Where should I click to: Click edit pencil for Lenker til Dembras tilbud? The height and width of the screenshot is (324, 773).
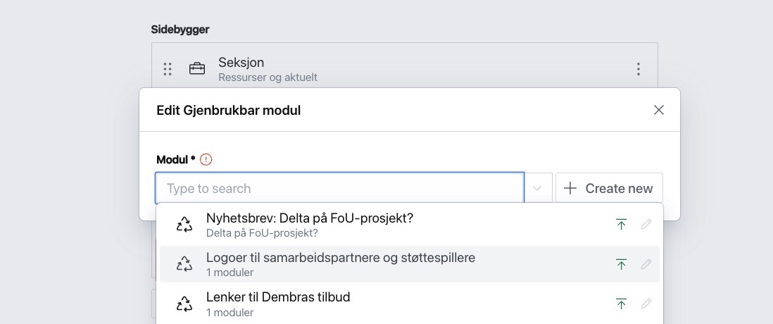pos(646,304)
